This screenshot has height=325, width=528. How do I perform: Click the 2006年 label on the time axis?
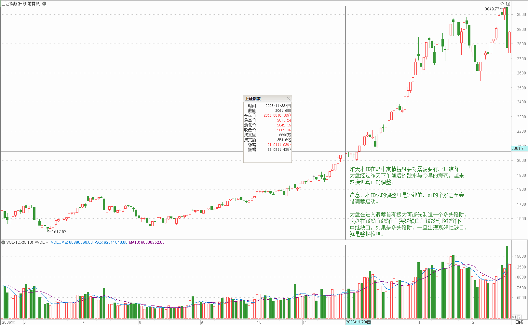(8, 322)
